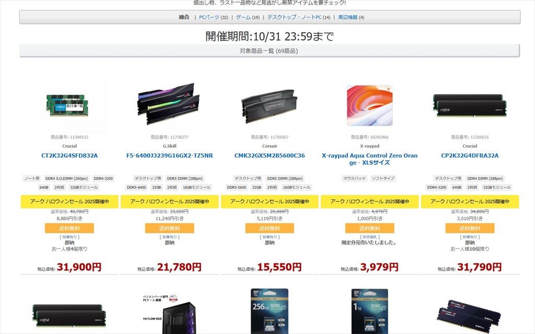Open the 周辺機器 (4) category tab

tap(351, 17)
